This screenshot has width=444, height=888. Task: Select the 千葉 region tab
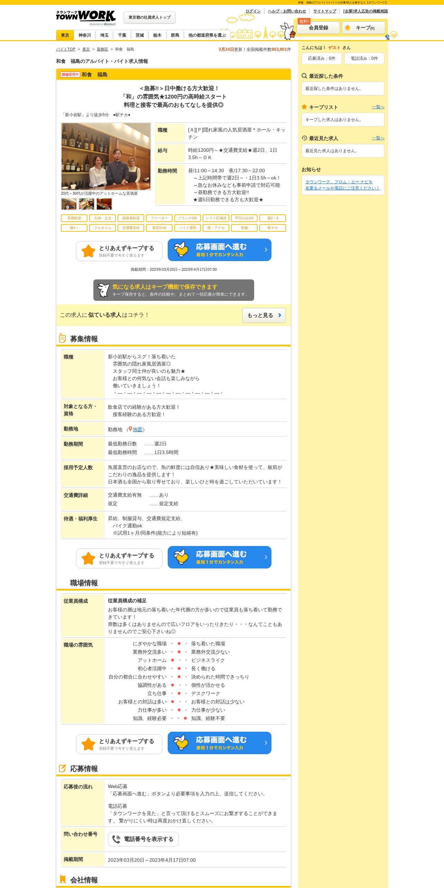click(122, 35)
